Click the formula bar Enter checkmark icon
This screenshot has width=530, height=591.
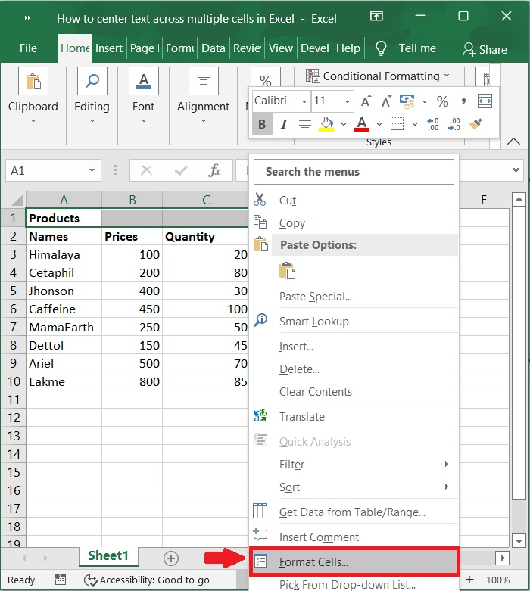(181, 171)
